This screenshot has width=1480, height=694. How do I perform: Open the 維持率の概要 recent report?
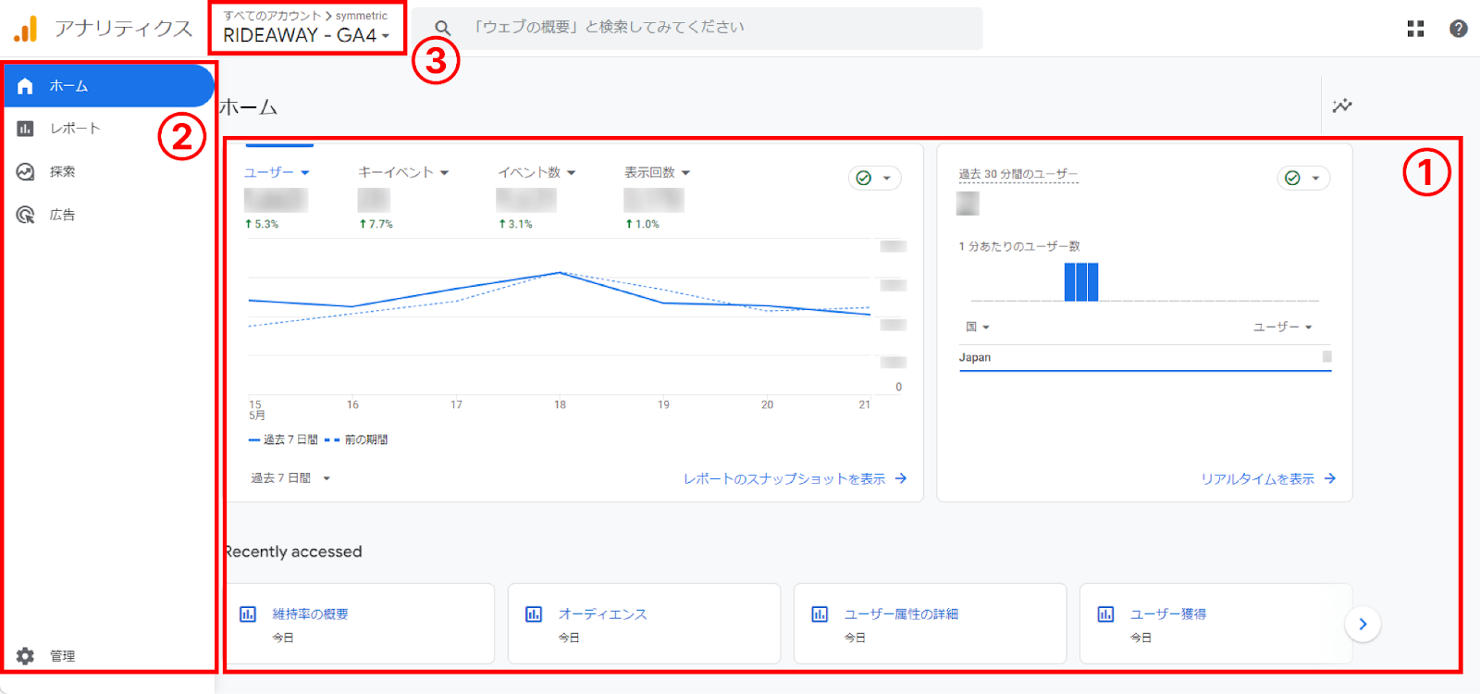(x=361, y=624)
